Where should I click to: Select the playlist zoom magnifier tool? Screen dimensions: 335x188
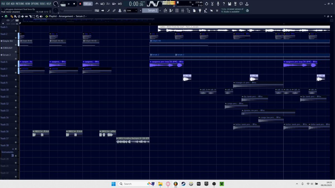click(x=37, y=16)
